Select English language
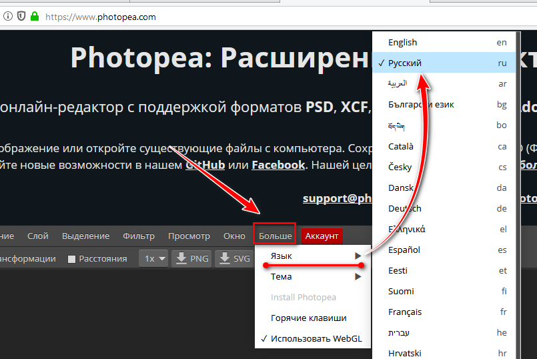This screenshot has height=359, width=537. tap(444, 42)
